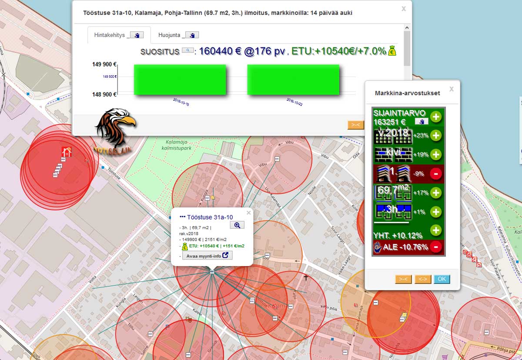
Task: Click the theater masks icon on map
Action: (189, 319)
